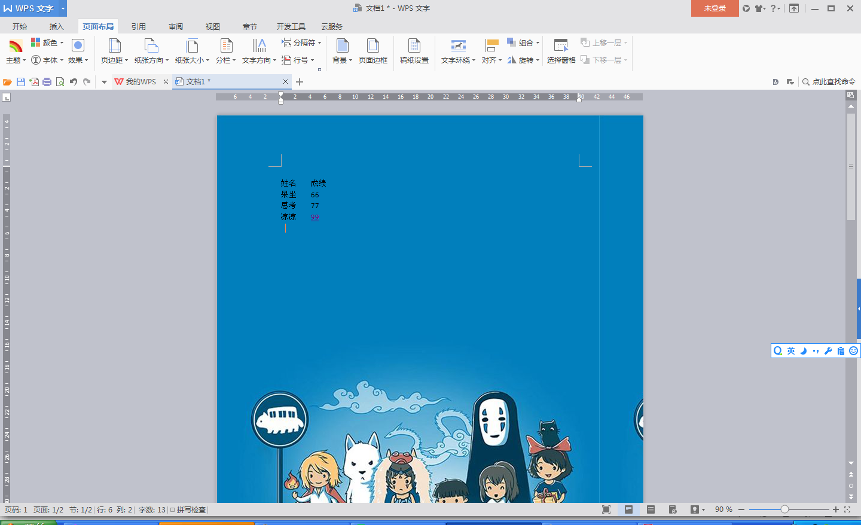Switch to the 插入 ribbon tab
The height and width of the screenshot is (525, 861).
(57, 26)
